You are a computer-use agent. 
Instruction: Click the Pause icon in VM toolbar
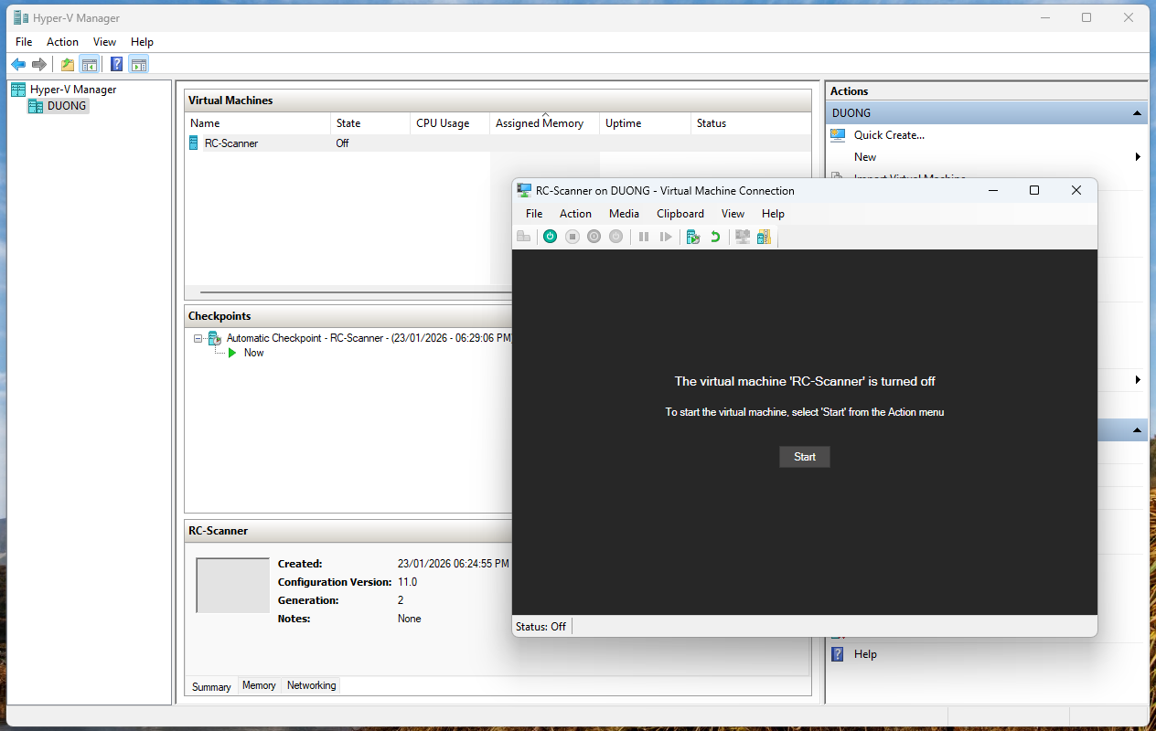pyautogui.click(x=644, y=237)
